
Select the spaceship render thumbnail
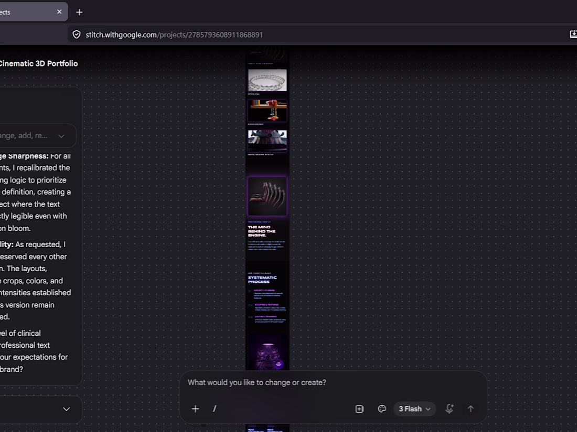267,141
